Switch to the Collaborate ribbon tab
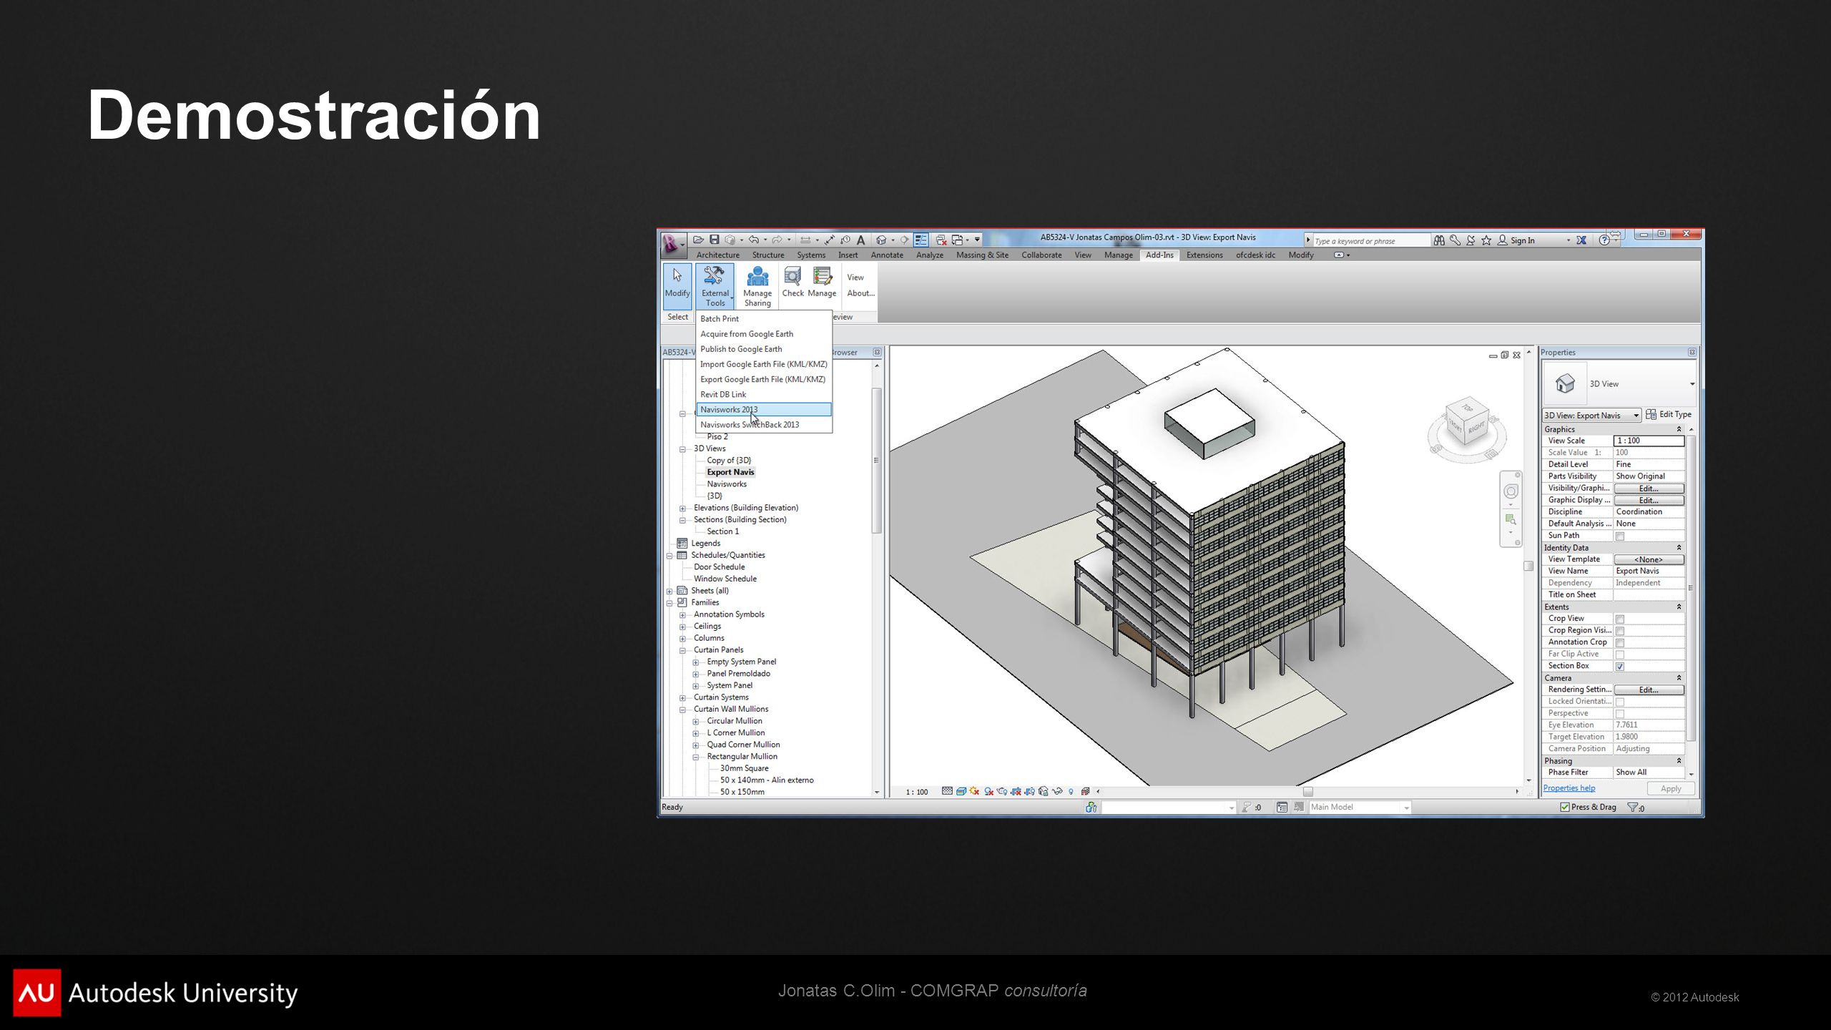The width and height of the screenshot is (1831, 1030). point(1041,255)
